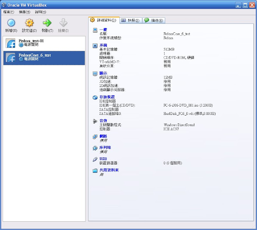The height and width of the screenshot is (230, 257).
Task: Click the FedoraCore_6_test Fedora logo icon
Action: tap(11, 57)
